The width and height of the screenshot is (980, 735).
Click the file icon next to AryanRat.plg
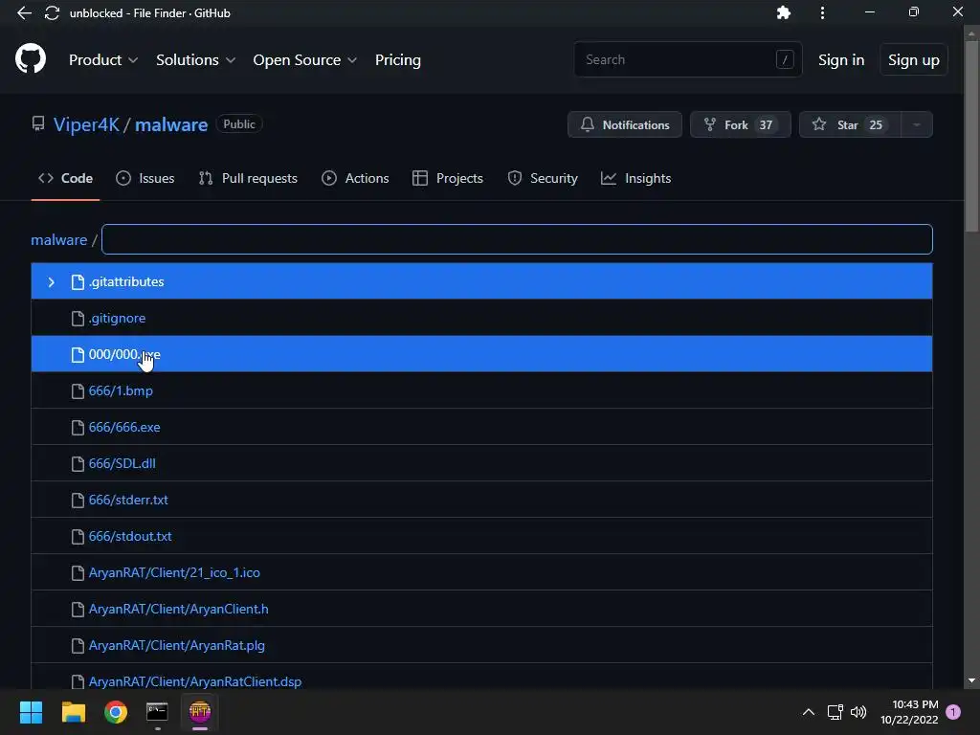[78, 646]
